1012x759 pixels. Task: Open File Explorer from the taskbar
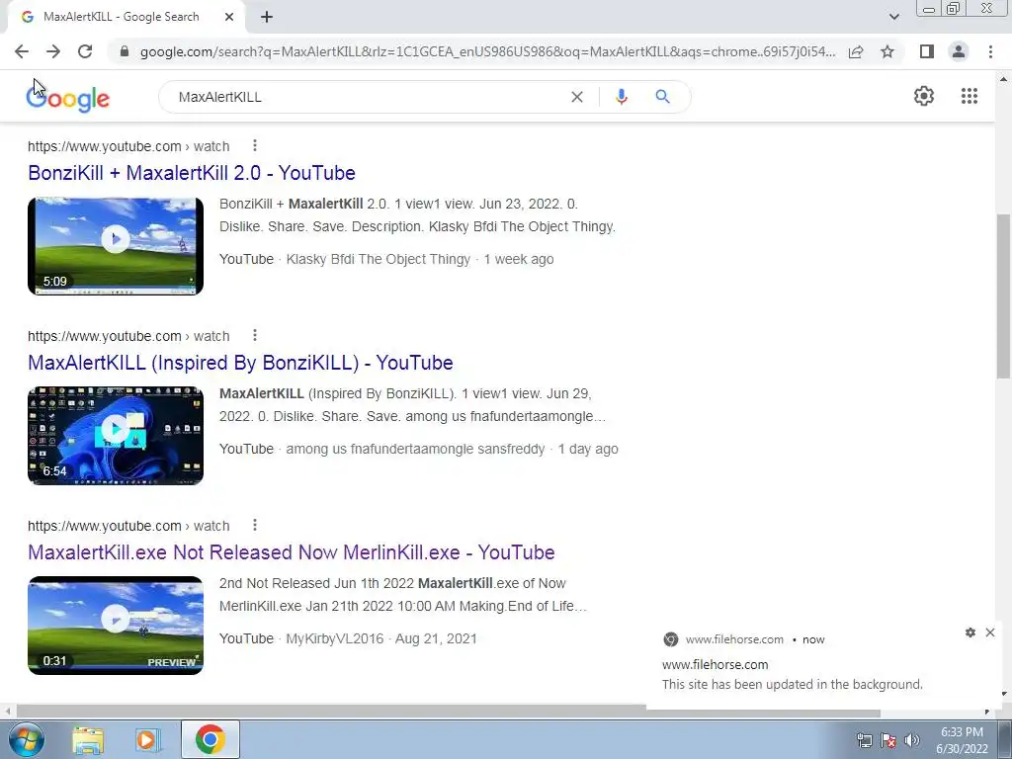click(88, 739)
